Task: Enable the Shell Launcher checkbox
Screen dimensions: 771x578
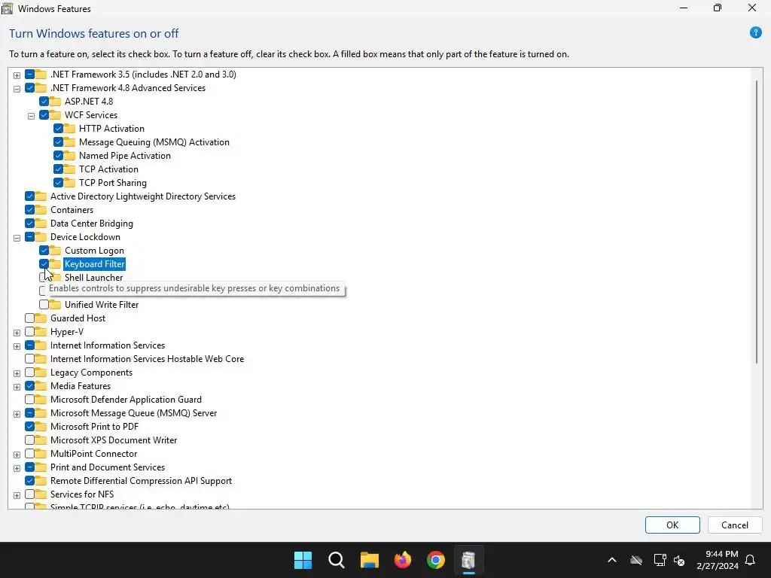Action: pyautogui.click(x=42, y=277)
